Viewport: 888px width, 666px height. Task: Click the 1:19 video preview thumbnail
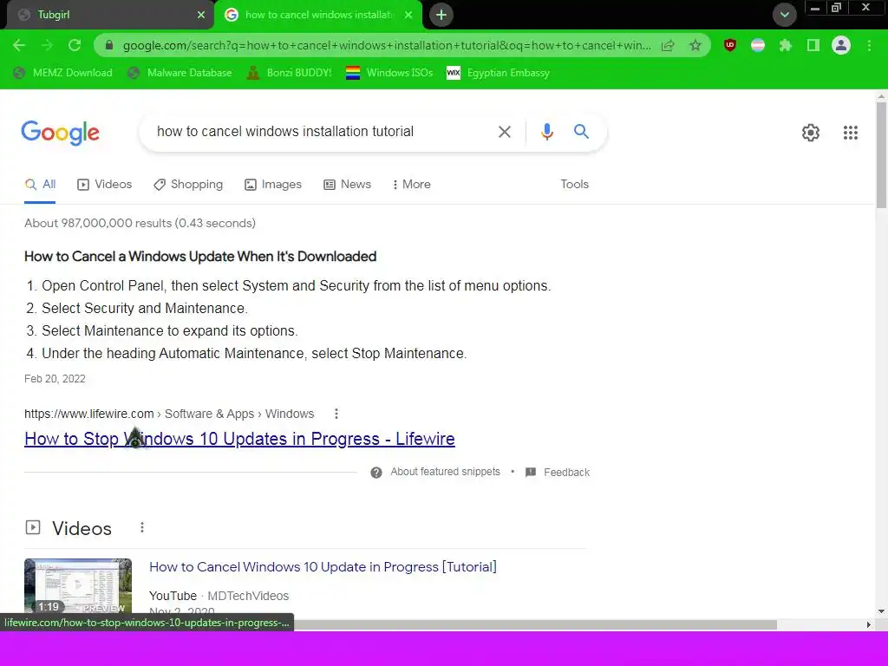pos(78,586)
